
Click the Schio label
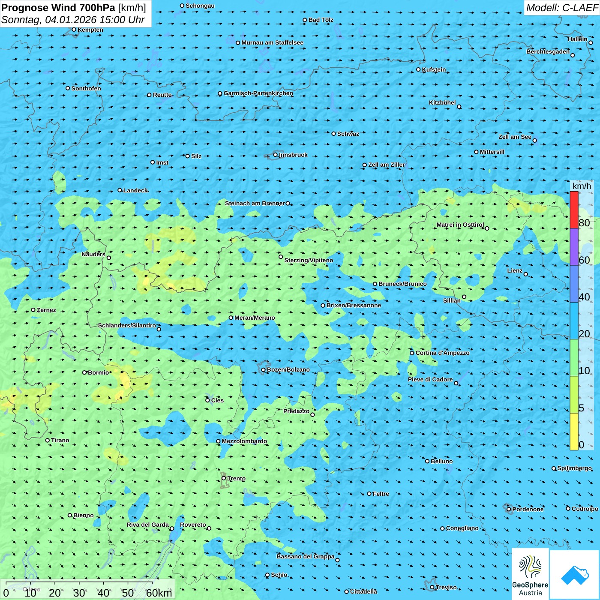coord(279,575)
